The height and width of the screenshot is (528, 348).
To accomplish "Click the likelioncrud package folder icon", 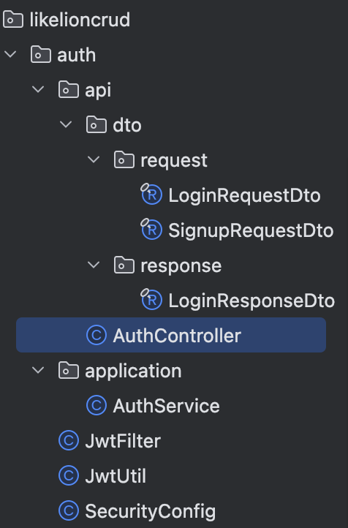I will coord(13,19).
